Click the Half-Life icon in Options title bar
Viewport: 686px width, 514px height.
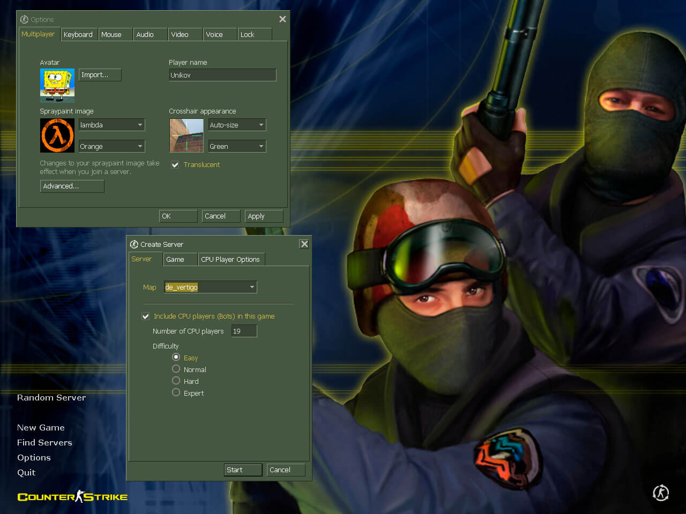tap(25, 19)
